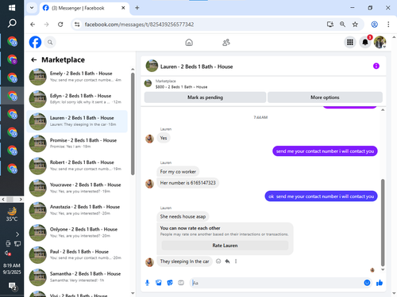Screen dimensions: 397x297
Task: Click the chat messages scrollbar
Action: (383, 223)
